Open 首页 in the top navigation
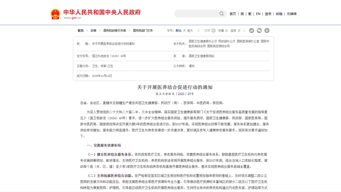This screenshot has height=192, width=341. 233,14
